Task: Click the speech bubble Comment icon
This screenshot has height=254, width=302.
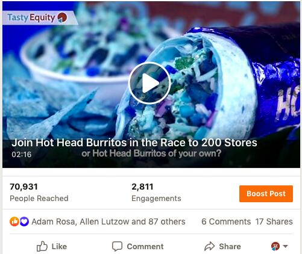Action: click(117, 246)
